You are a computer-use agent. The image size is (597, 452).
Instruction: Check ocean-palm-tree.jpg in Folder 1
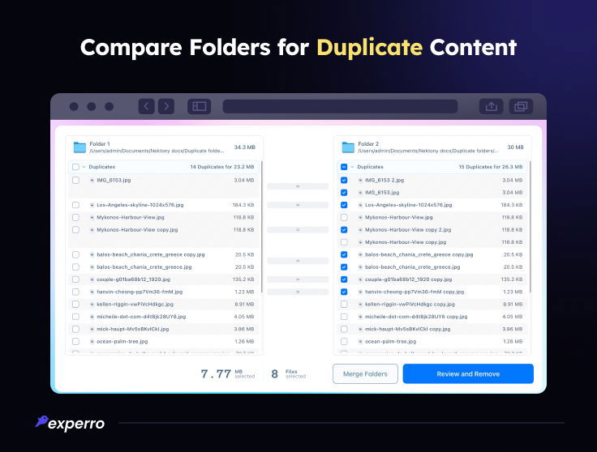pyautogui.click(x=75, y=341)
